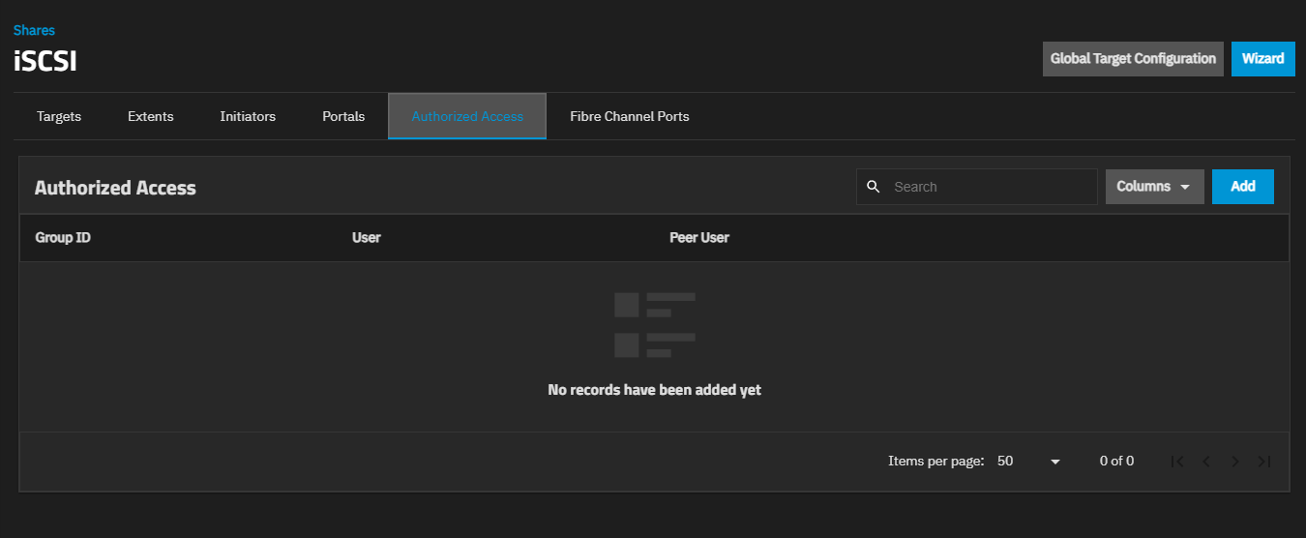This screenshot has width=1306, height=538.
Task: Select the Initiators tab
Action: [x=248, y=116]
